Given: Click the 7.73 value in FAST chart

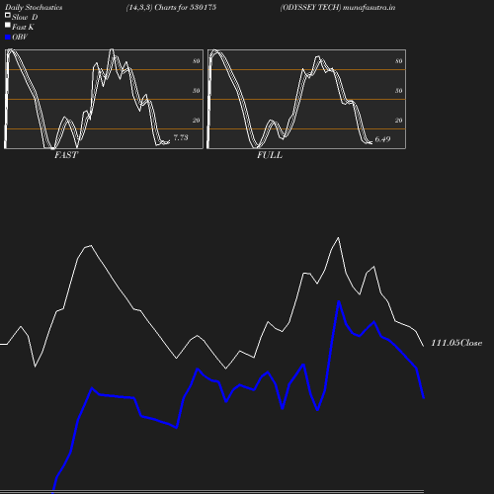Looking at the screenshot, I should (181, 137).
